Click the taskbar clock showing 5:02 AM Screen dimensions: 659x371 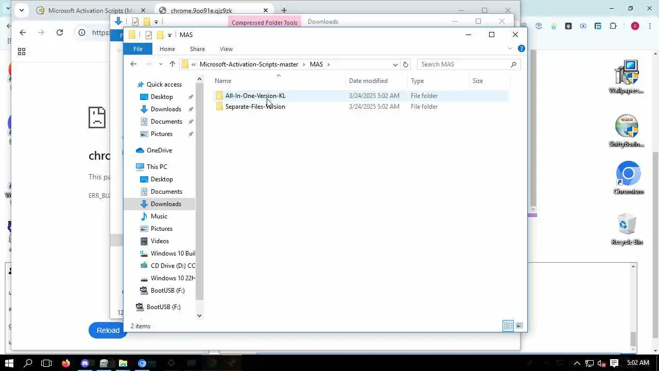coord(638,363)
